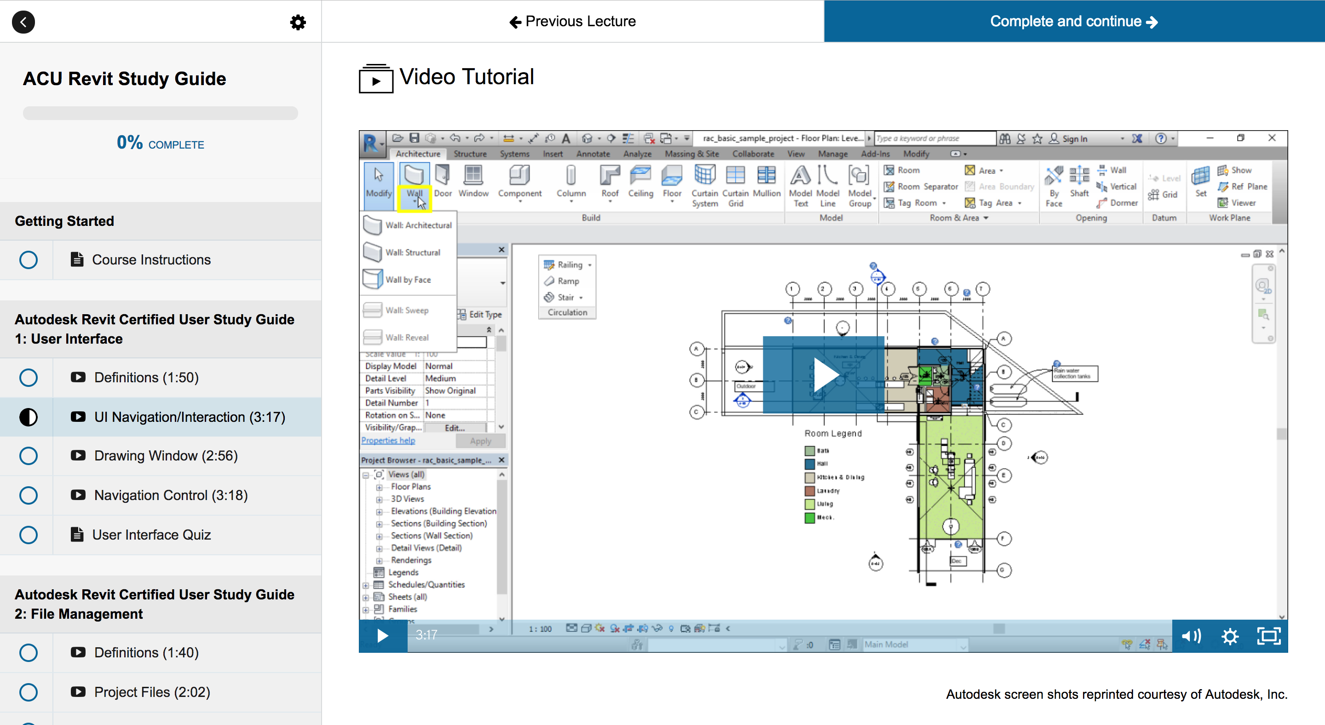The height and width of the screenshot is (725, 1325).
Task: Choose Wall by Face menu entry
Action: click(408, 280)
